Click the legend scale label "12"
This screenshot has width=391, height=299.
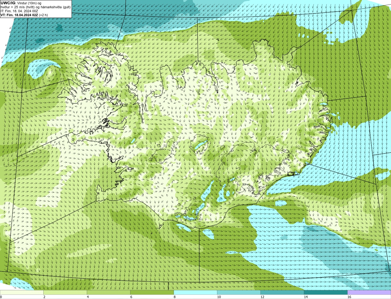pyautogui.click(x=262, y=297)
